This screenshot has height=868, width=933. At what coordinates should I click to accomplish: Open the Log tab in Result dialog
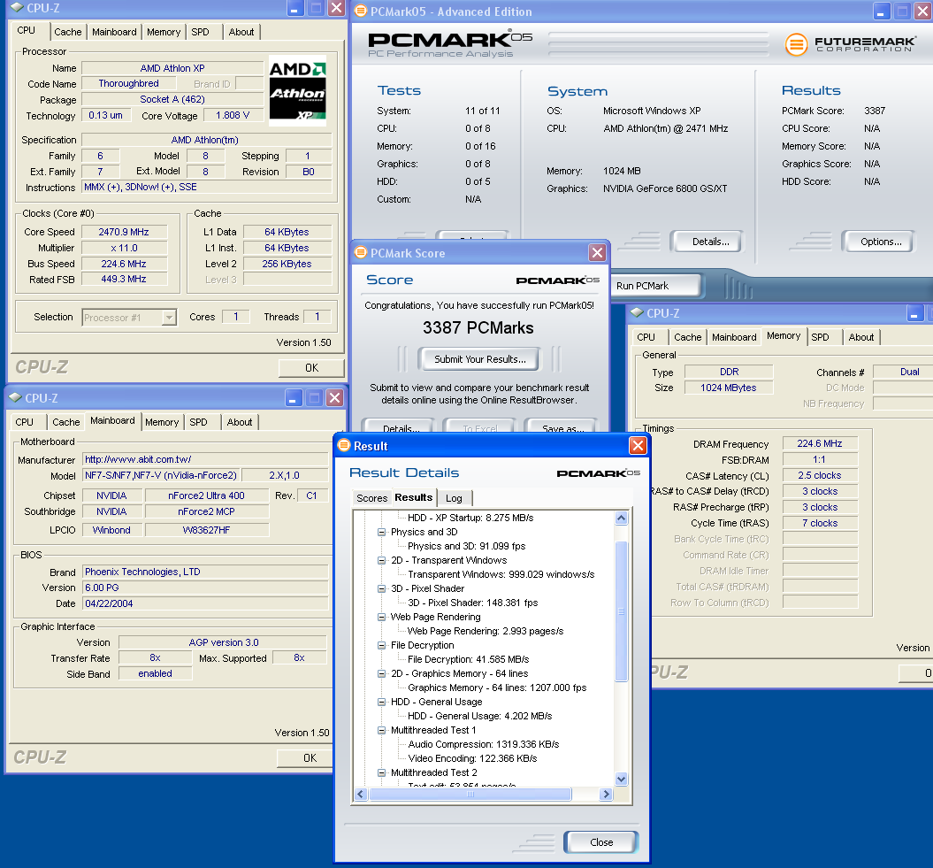(454, 498)
